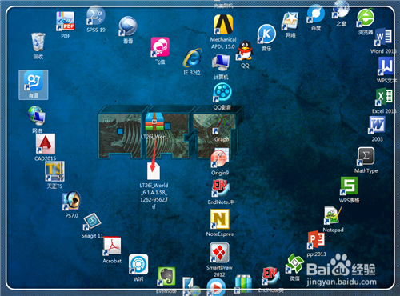
Task: Open the PDF reader shortcut
Action: coord(66,22)
